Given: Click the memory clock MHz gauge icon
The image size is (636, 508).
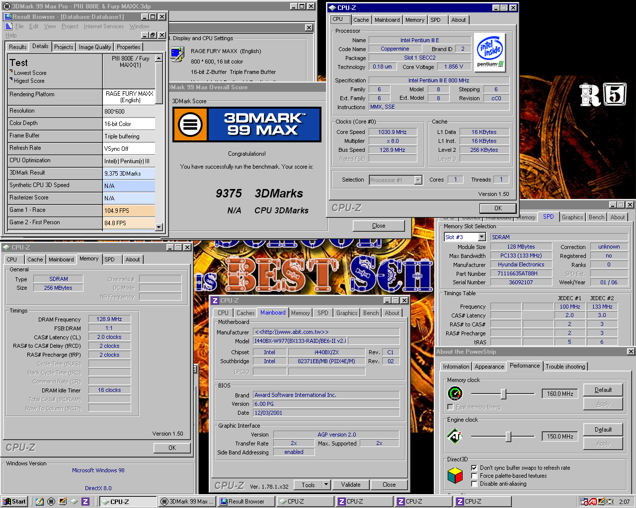Looking at the screenshot, I should click(455, 394).
